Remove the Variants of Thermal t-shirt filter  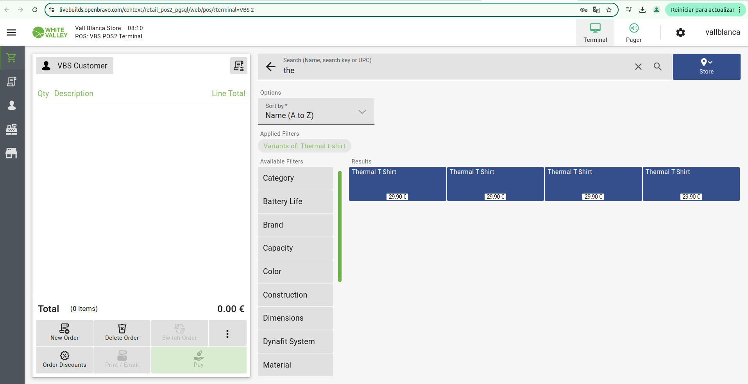pos(304,146)
